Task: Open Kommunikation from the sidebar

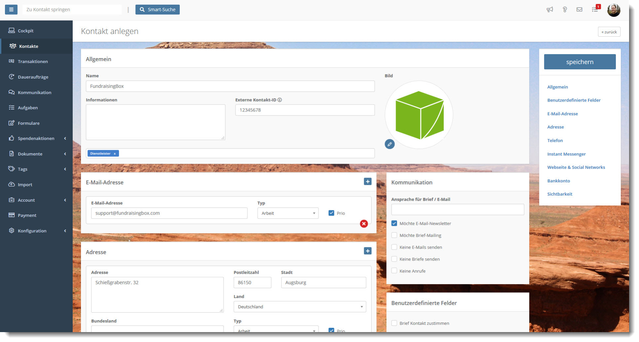Action: tap(34, 92)
